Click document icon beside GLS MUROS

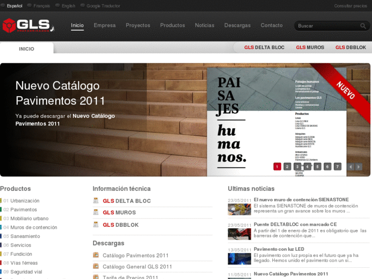tap(96, 212)
